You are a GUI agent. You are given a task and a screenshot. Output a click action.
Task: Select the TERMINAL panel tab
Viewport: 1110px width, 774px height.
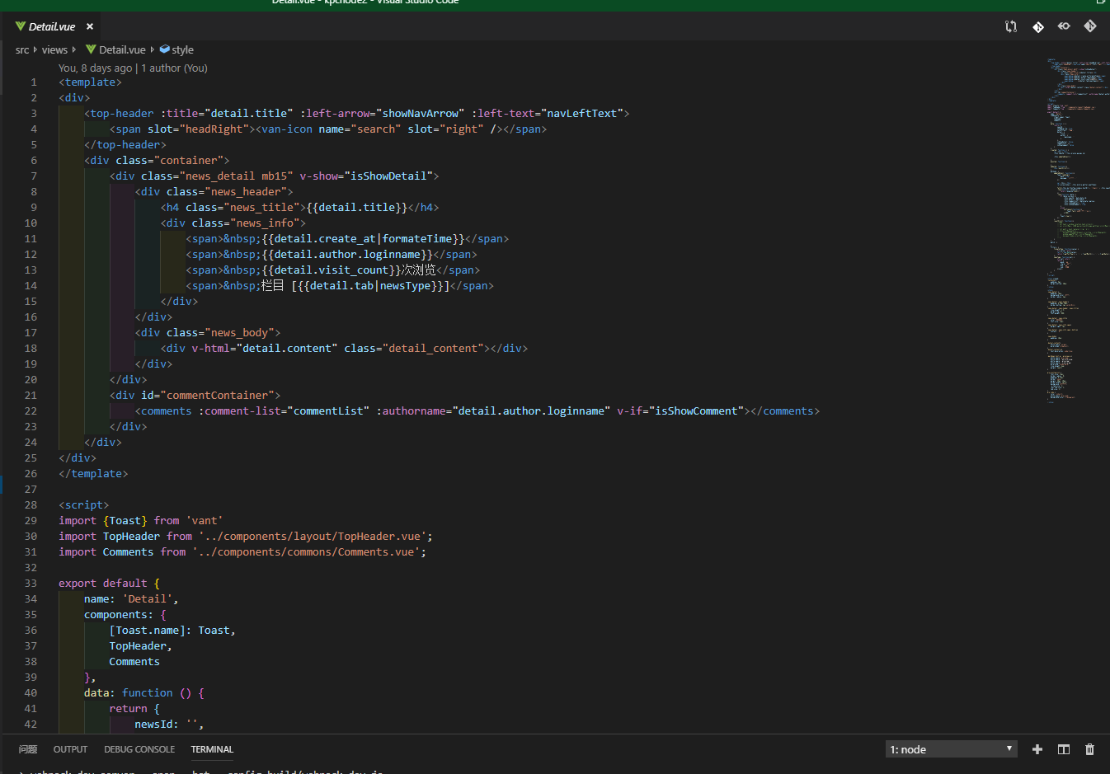(x=212, y=749)
